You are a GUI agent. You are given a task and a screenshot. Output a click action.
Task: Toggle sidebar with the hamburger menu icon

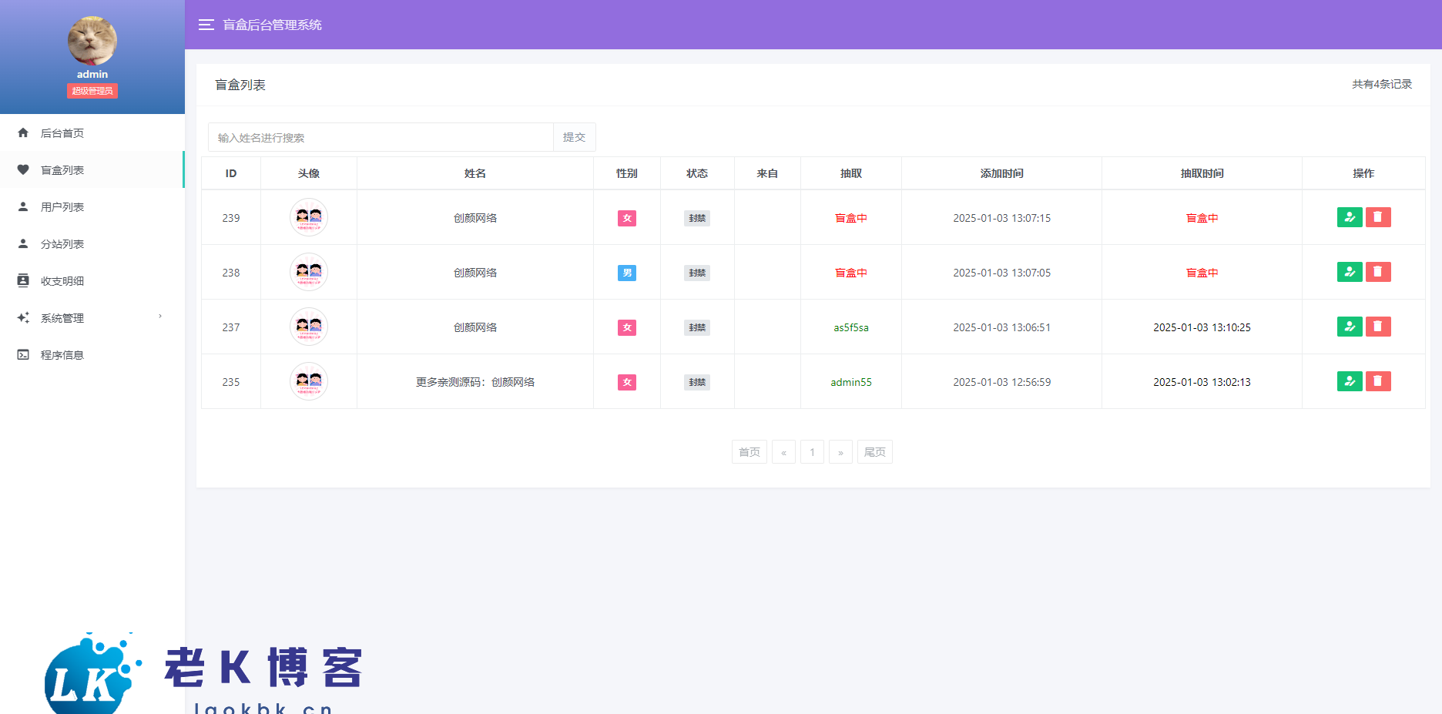tap(206, 25)
